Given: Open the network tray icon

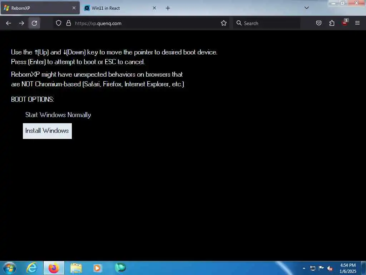Looking at the screenshot, I should coord(313,268).
